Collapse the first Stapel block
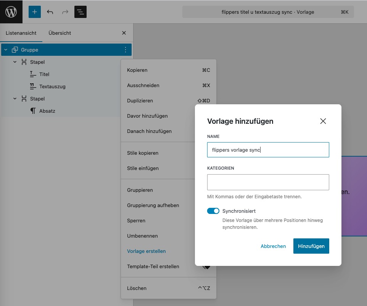 coord(15,62)
